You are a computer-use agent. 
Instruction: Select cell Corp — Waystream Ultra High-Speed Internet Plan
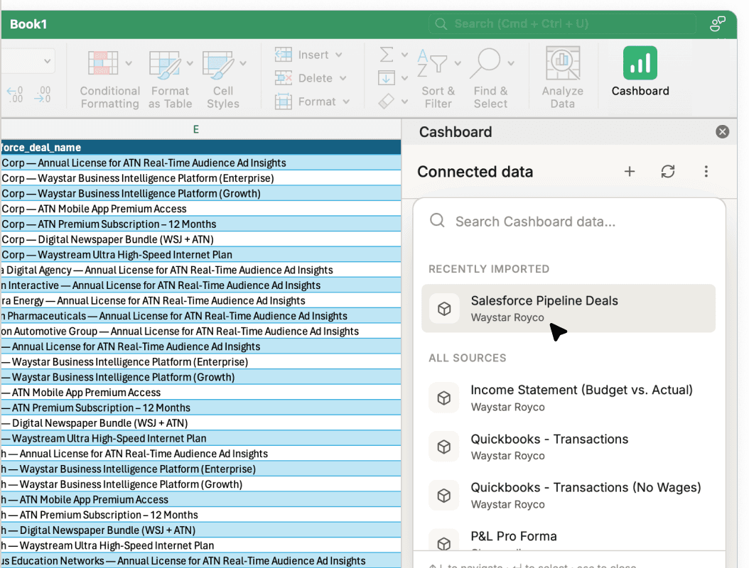point(200,254)
